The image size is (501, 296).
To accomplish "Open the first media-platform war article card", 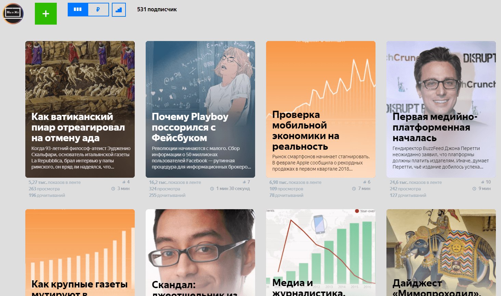I will pos(441,109).
